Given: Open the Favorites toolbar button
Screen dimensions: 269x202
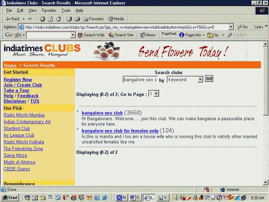Looking at the screenshot, I should point(93,19).
